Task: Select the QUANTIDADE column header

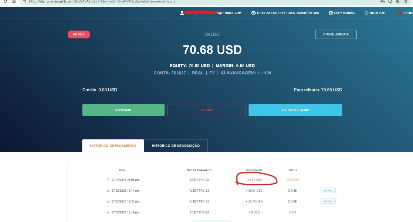Action: [254, 170]
